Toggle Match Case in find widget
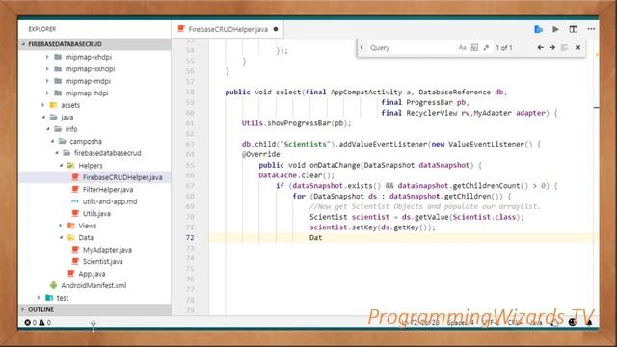 [463, 47]
